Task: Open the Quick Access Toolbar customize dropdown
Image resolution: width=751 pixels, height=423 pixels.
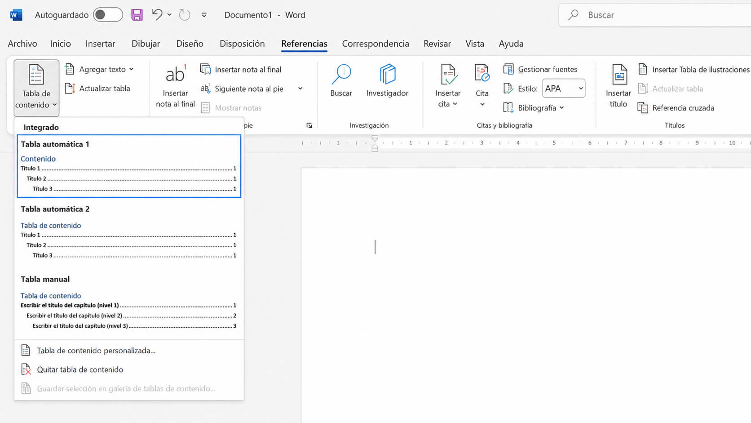Action: [x=204, y=15]
